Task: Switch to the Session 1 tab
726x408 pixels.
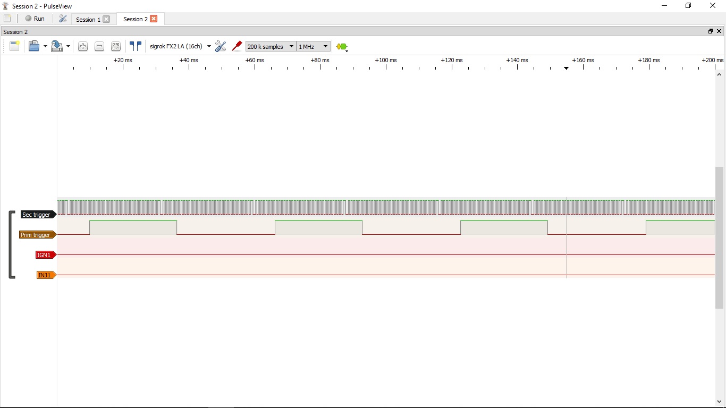Action: 88,19
